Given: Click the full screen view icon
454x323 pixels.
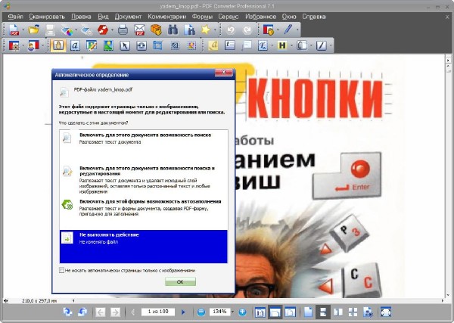Looking at the screenshot, I should point(385,312).
